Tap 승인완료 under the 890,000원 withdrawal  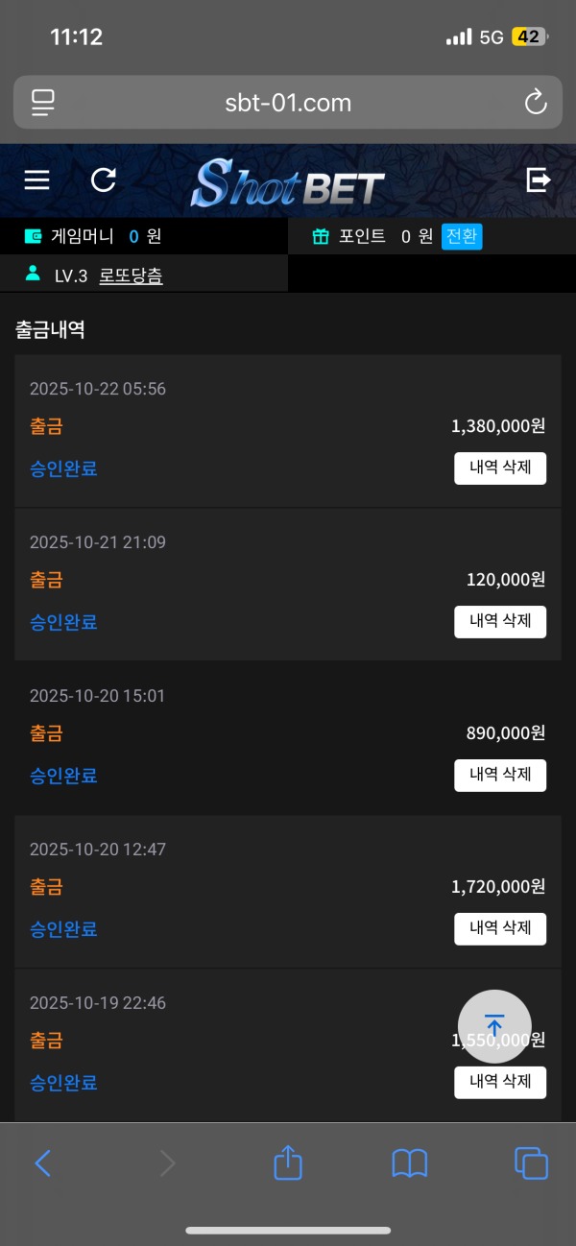[63, 775]
